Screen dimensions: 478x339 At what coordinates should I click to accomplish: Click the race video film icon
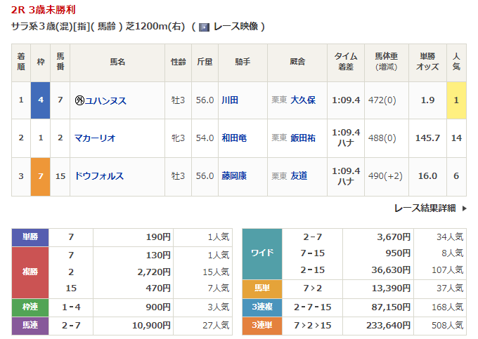pyautogui.click(x=204, y=27)
